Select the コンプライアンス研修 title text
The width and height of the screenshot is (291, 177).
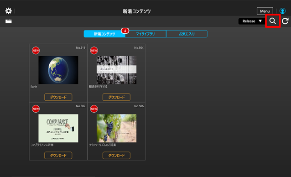click(x=42, y=145)
